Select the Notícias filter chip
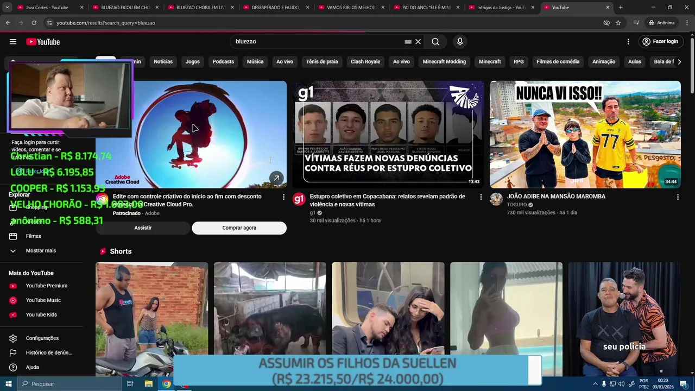 click(x=163, y=62)
